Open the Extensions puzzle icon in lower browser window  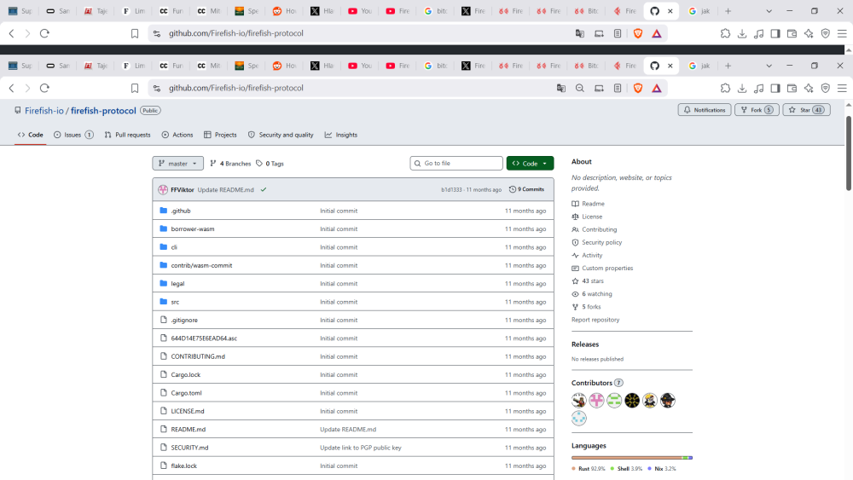tap(725, 88)
